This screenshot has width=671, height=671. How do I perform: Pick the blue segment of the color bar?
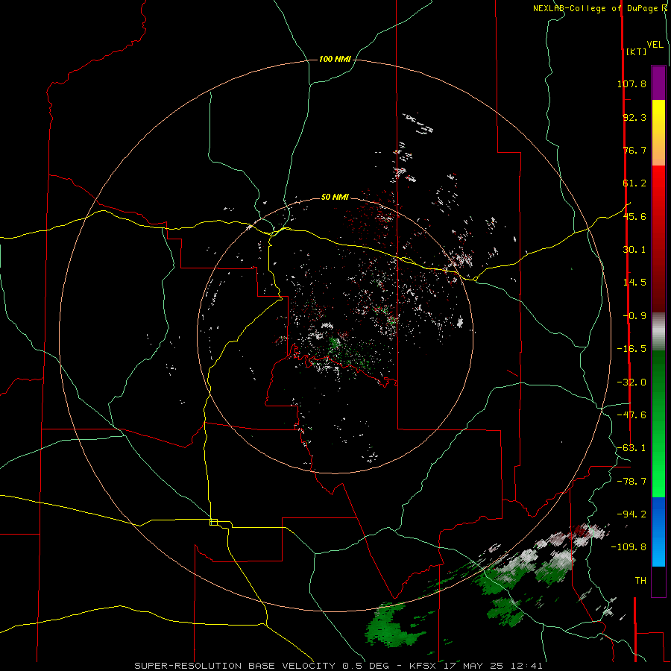[658, 532]
